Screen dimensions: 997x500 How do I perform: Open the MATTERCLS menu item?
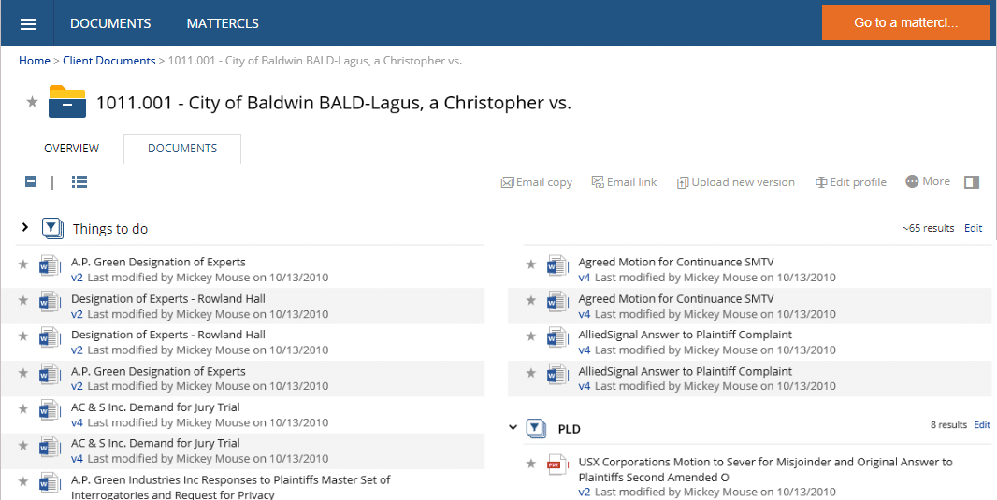[x=223, y=23]
